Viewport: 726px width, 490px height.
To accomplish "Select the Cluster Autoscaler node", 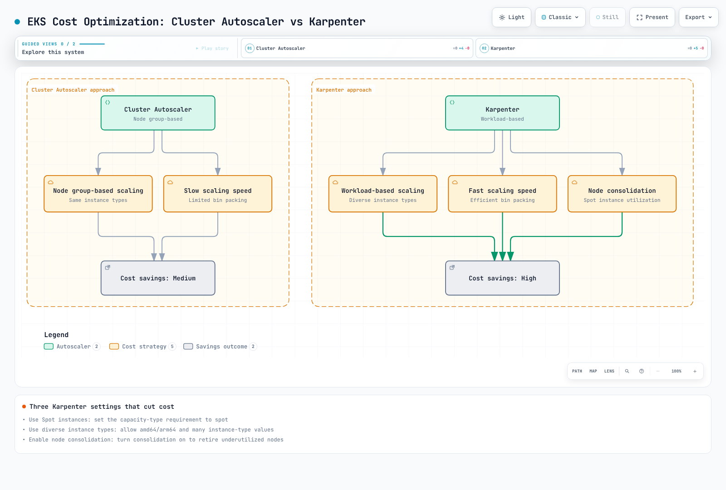I will pyautogui.click(x=158, y=113).
